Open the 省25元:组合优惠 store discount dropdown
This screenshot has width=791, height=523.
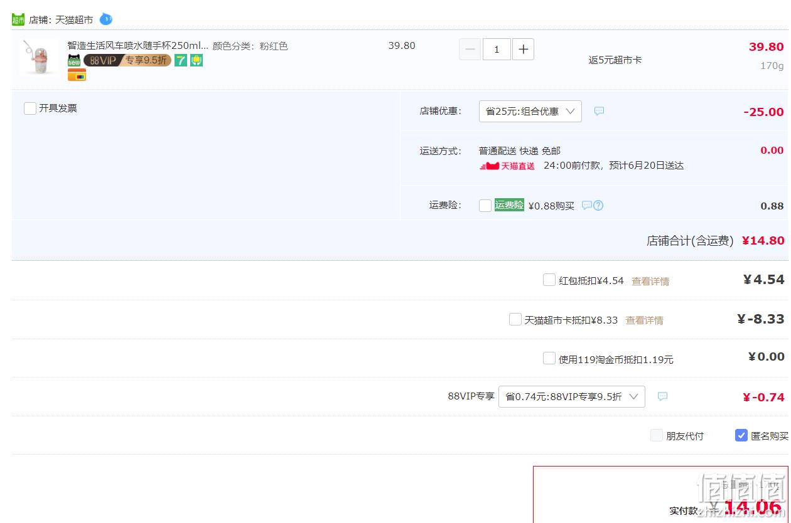point(530,111)
